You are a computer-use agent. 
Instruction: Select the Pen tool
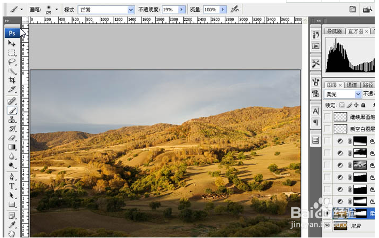click(12, 177)
